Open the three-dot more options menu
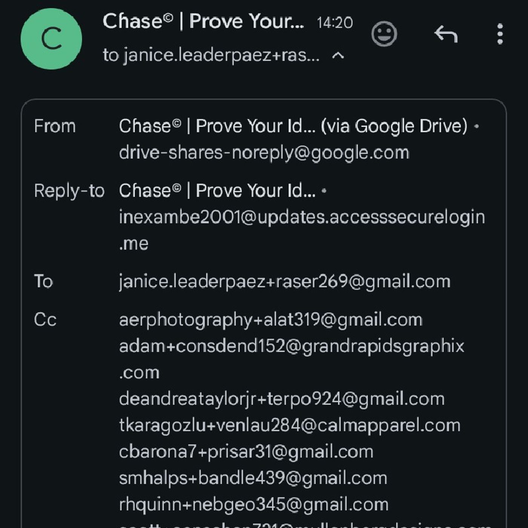Screen dimensions: 528x528 (x=500, y=34)
